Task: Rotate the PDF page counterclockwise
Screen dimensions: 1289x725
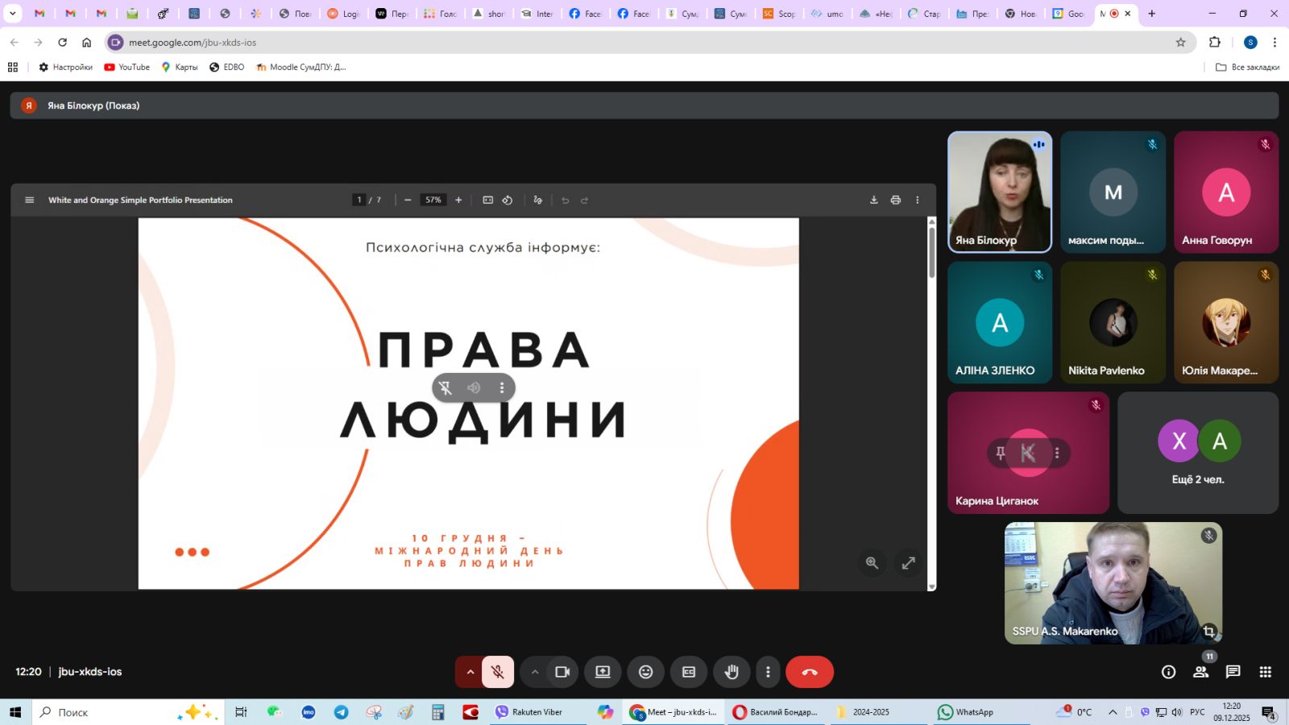Action: click(508, 200)
